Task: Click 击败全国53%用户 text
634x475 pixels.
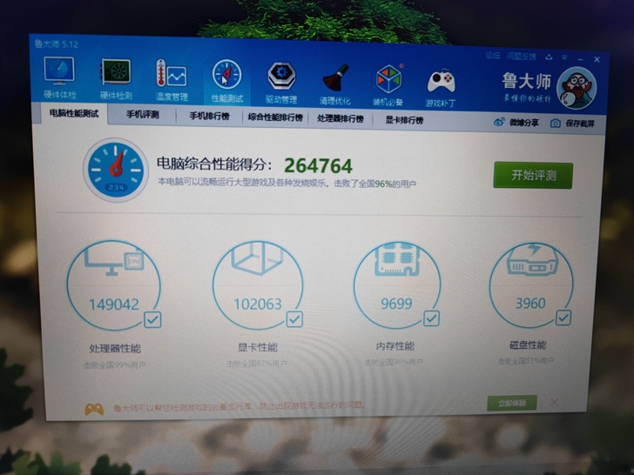Action: (526, 361)
